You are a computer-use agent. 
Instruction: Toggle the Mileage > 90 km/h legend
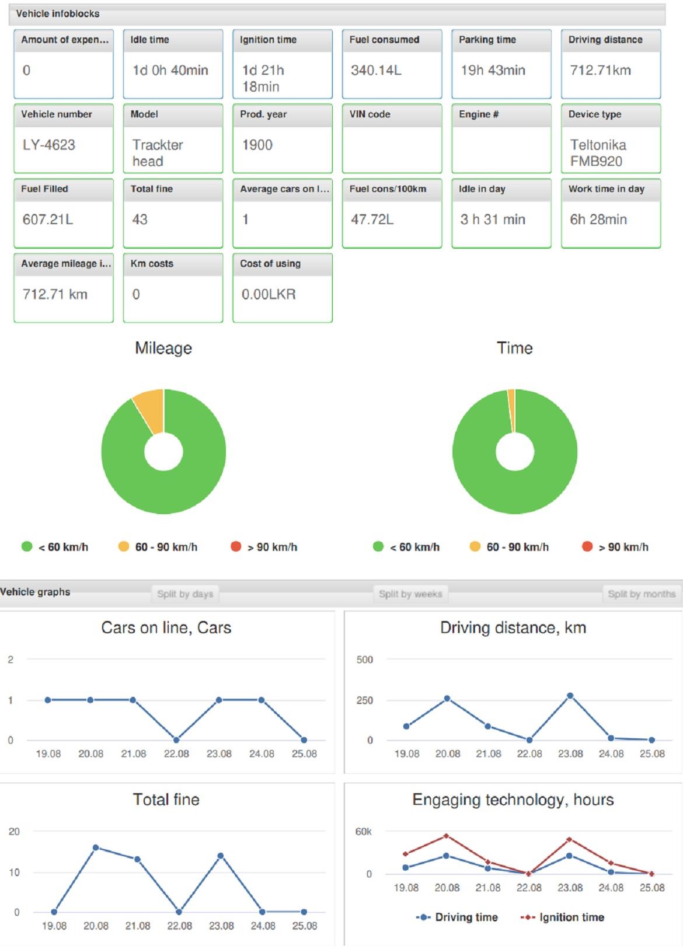(x=264, y=547)
